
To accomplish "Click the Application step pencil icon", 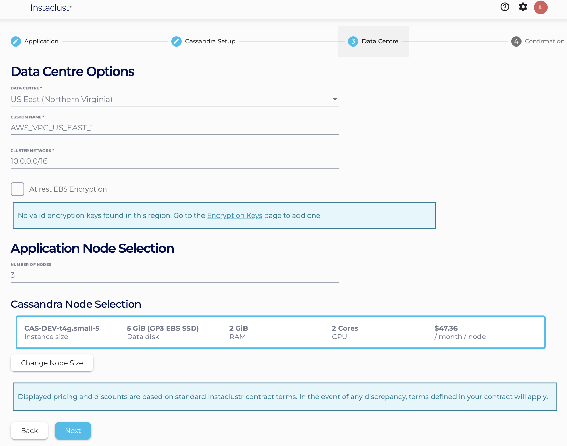I will click(16, 41).
